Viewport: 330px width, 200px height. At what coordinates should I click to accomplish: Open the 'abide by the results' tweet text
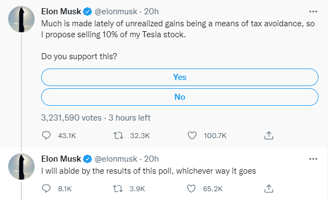click(x=149, y=171)
